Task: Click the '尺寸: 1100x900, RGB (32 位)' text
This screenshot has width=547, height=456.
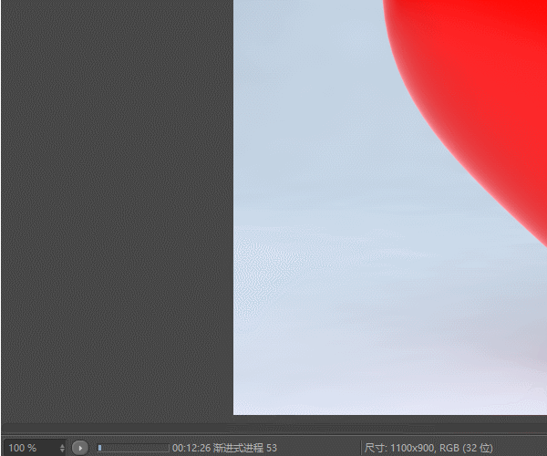Action: (x=428, y=448)
